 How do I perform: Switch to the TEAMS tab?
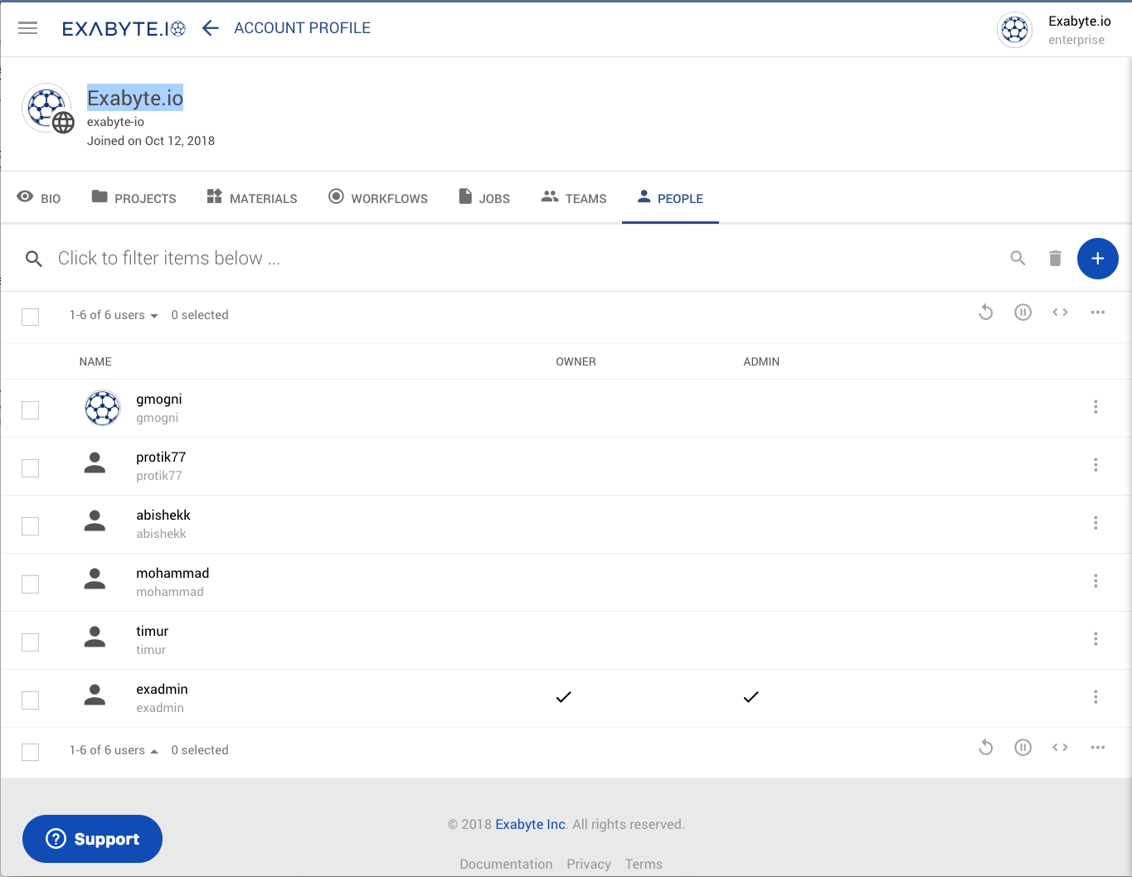coord(573,197)
